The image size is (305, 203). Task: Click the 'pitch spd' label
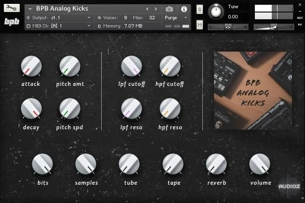pos(70,127)
